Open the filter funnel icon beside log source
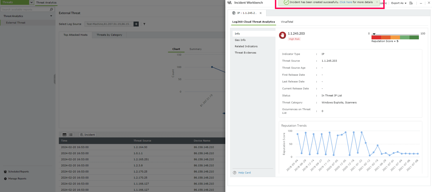This screenshot has width=432, height=192. (144, 24)
